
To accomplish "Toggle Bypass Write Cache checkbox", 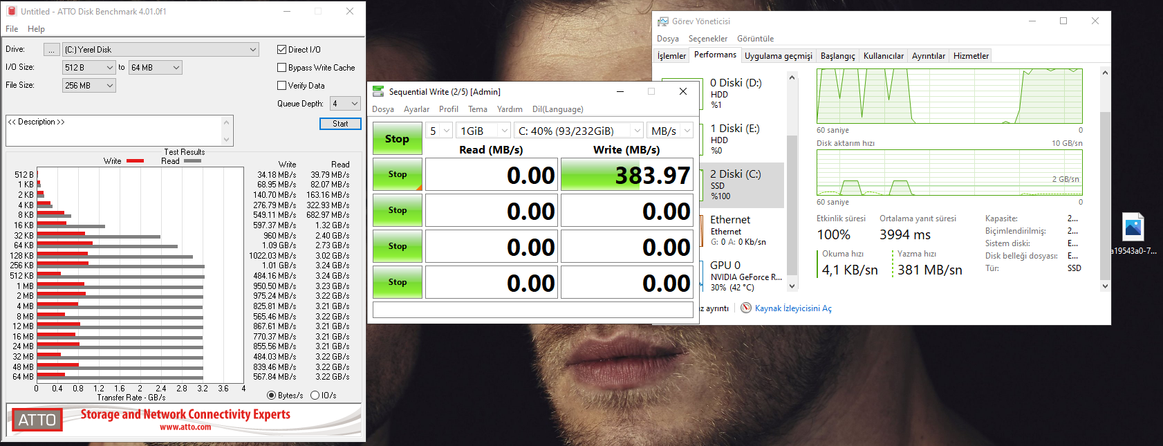I will point(281,67).
